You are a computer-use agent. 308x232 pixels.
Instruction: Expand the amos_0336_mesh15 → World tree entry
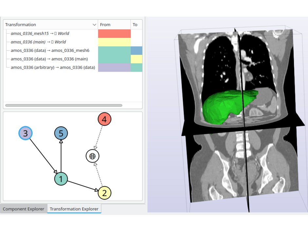tap(7, 33)
